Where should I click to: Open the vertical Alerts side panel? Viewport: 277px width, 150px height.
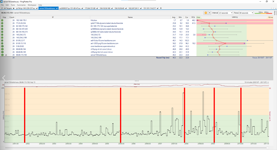click(x=275, y=13)
